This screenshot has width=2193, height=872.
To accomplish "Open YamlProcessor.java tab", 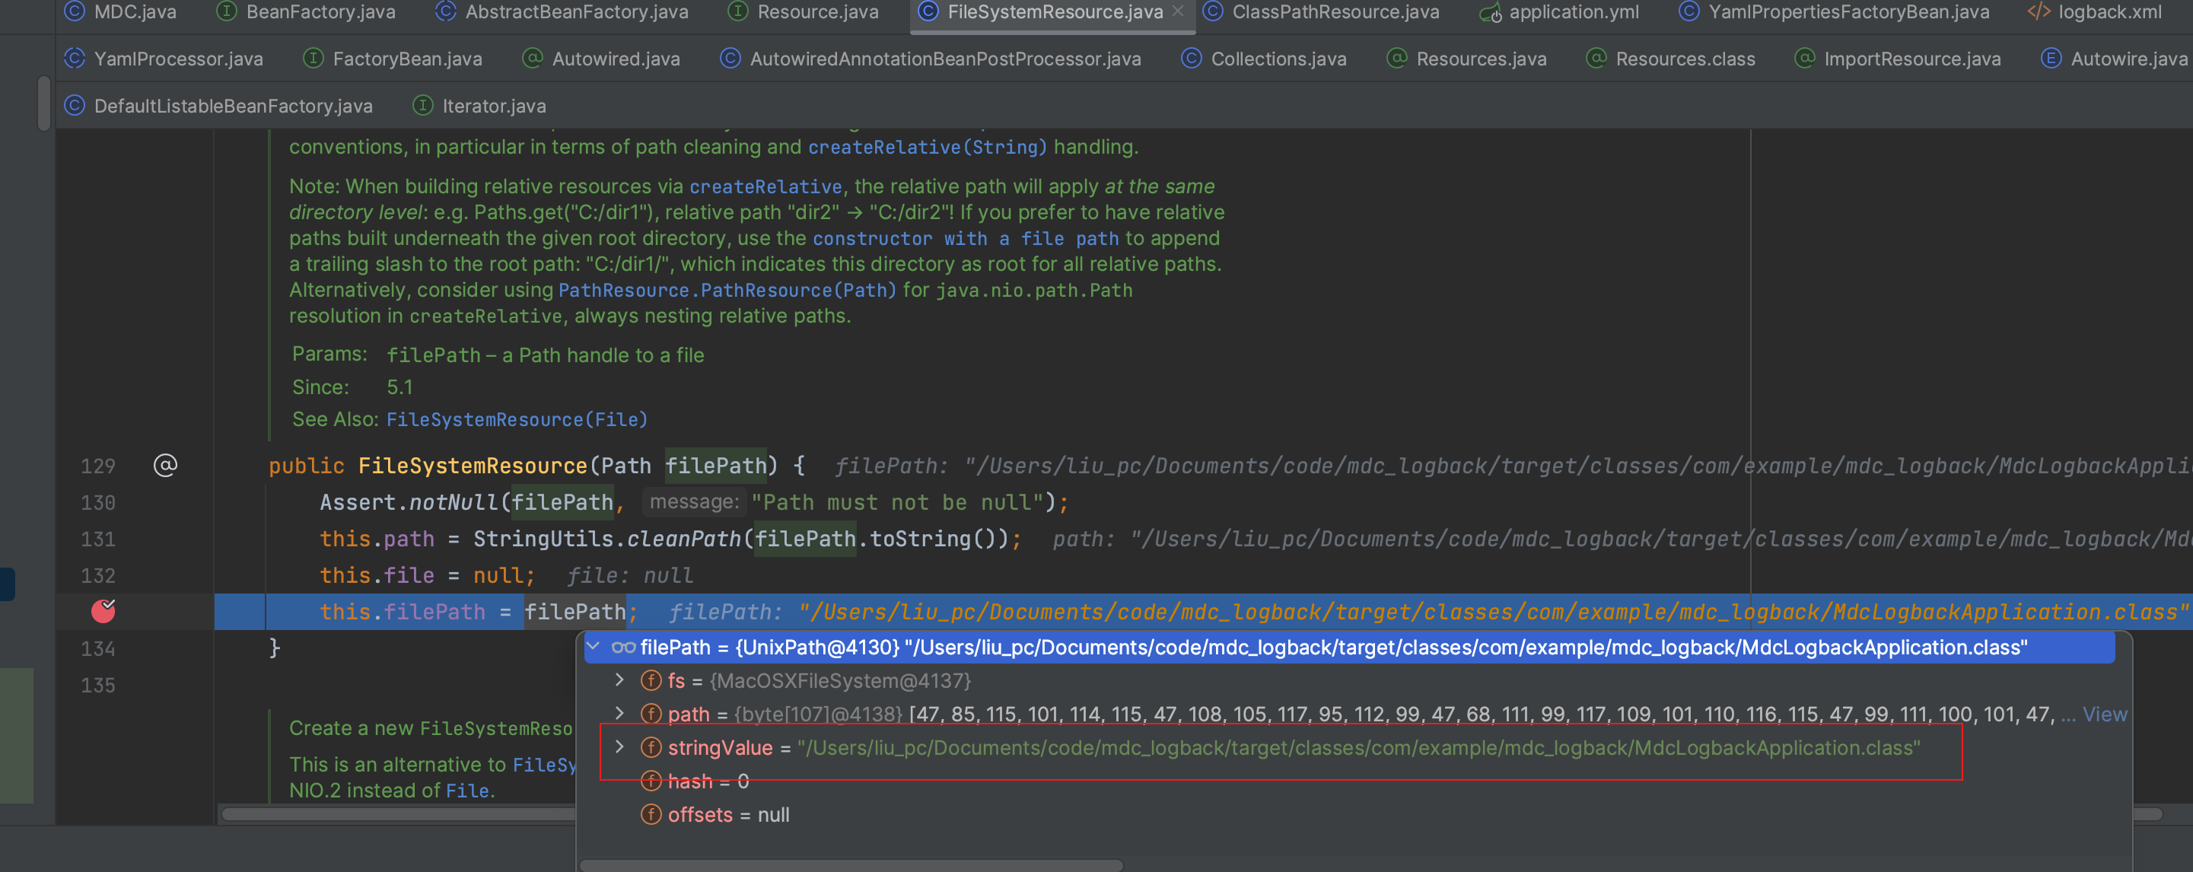I will coord(164,59).
